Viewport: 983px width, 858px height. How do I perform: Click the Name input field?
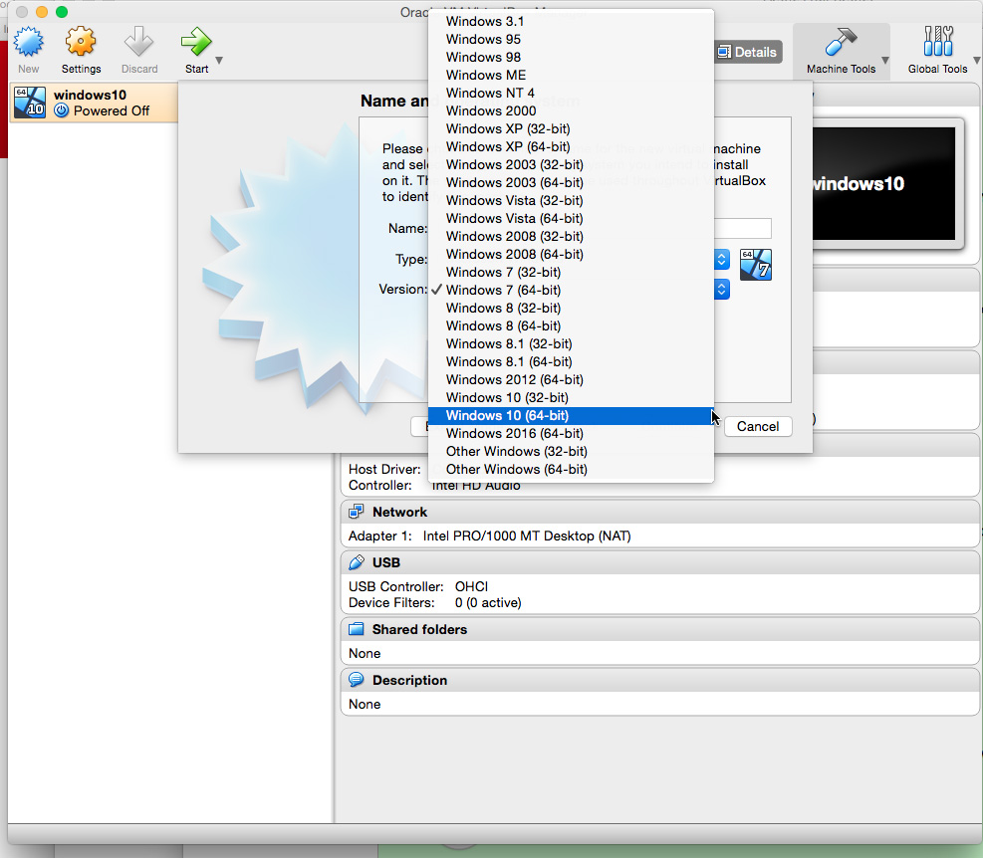(x=743, y=228)
